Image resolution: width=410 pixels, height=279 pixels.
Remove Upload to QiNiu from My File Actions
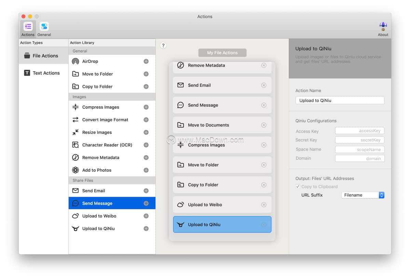264,224
